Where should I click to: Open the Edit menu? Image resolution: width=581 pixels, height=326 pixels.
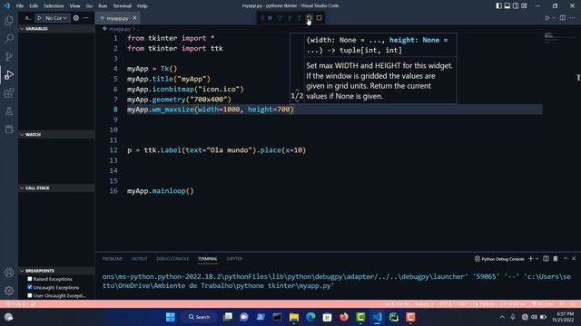pos(34,6)
